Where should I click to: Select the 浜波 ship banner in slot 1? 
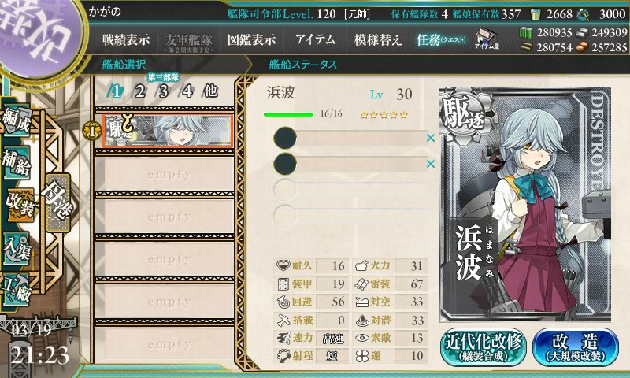pyautogui.click(x=167, y=131)
